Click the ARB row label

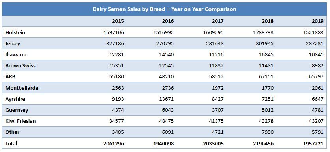point(10,77)
